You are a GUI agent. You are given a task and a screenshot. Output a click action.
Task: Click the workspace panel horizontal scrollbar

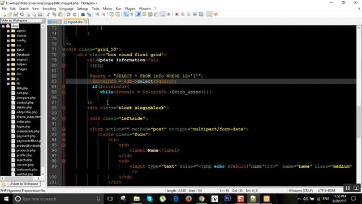[20, 178]
